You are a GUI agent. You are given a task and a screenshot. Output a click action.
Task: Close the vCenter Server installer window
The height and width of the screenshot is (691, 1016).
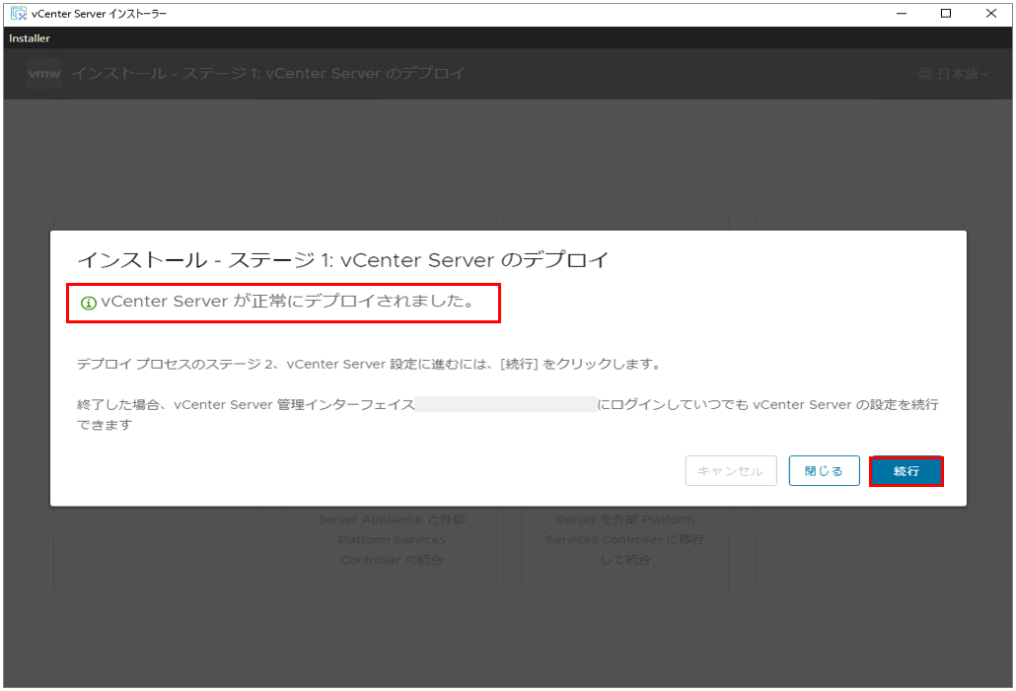(x=990, y=14)
